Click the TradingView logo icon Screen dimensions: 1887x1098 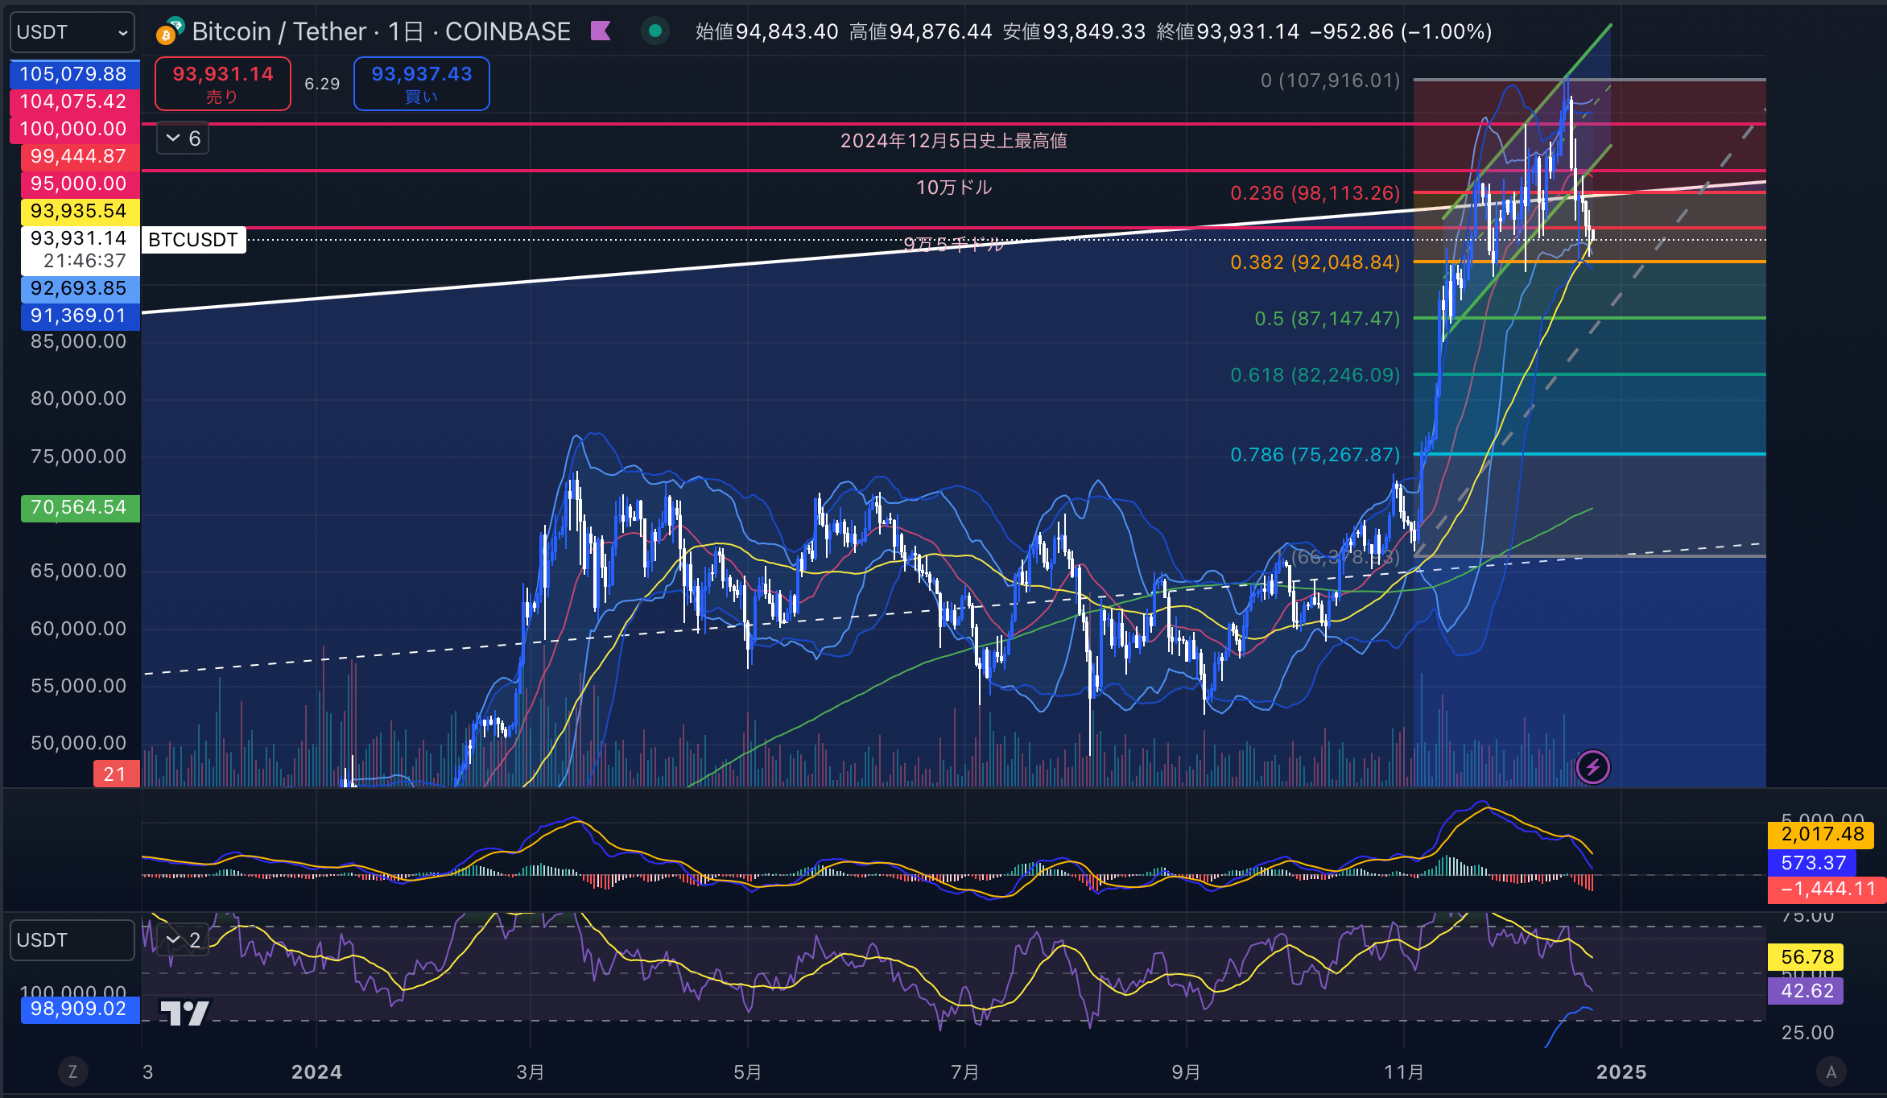(x=184, y=1013)
